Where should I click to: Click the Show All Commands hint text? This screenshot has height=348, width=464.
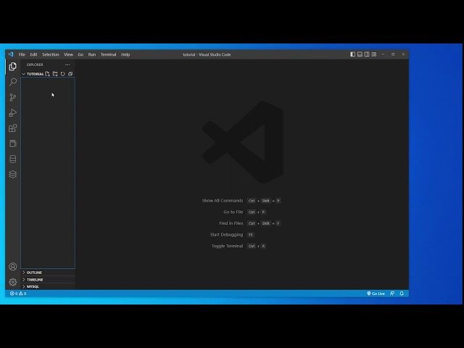[x=223, y=201]
